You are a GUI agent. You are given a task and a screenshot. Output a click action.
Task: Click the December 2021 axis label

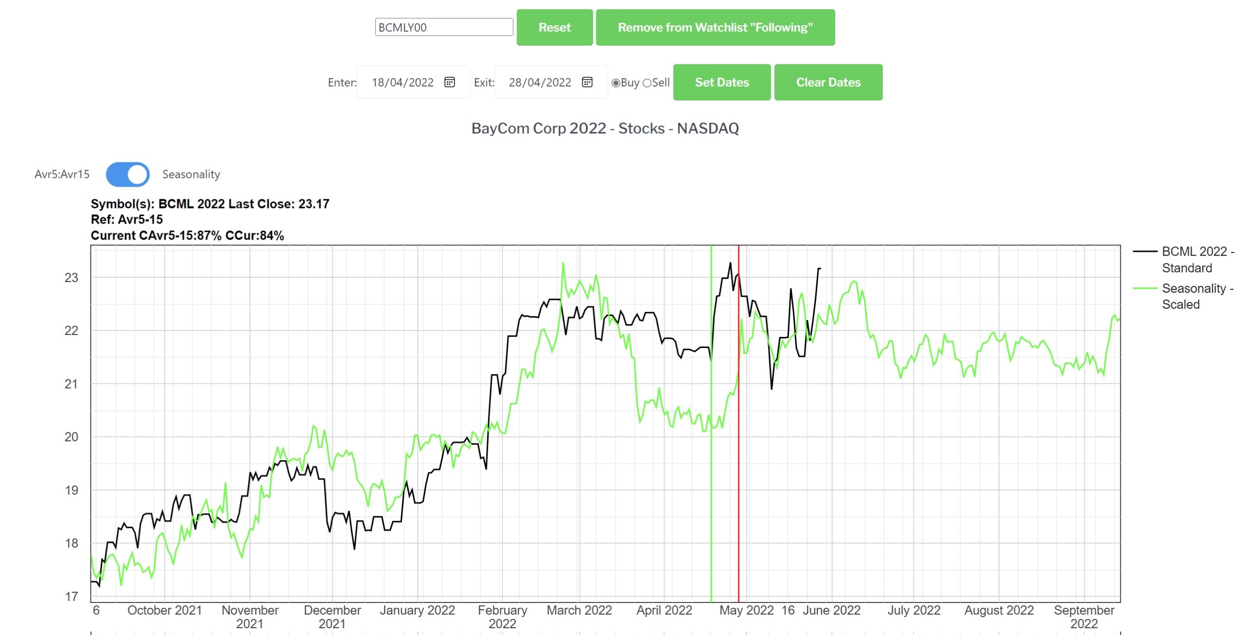click(x=332, y=617)
